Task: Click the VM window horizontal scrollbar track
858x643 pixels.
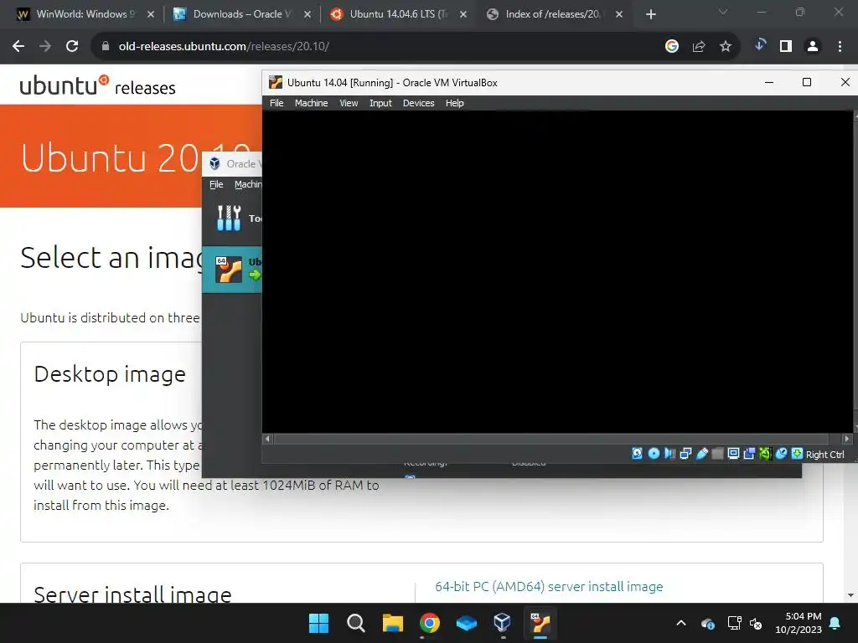Action: pos(557,439)
